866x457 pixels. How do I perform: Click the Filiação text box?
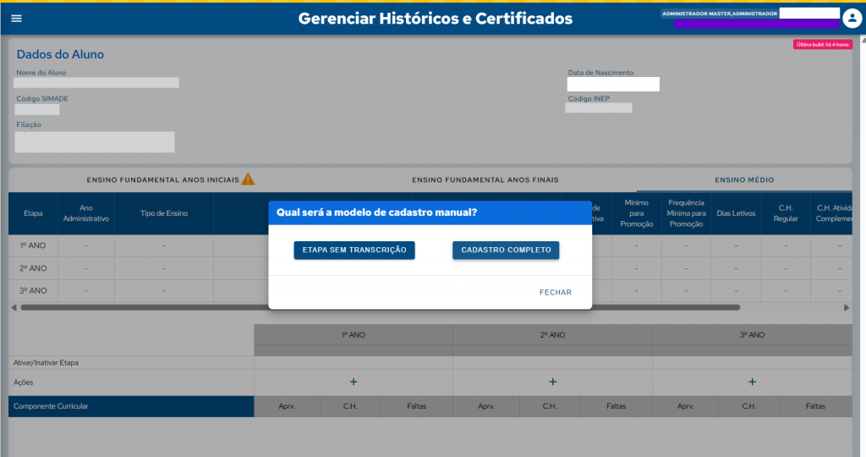click(x=95, y=142)
